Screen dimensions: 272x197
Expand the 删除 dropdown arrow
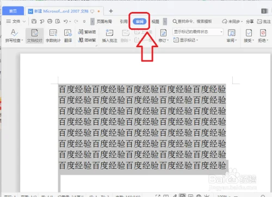(130, 40)
